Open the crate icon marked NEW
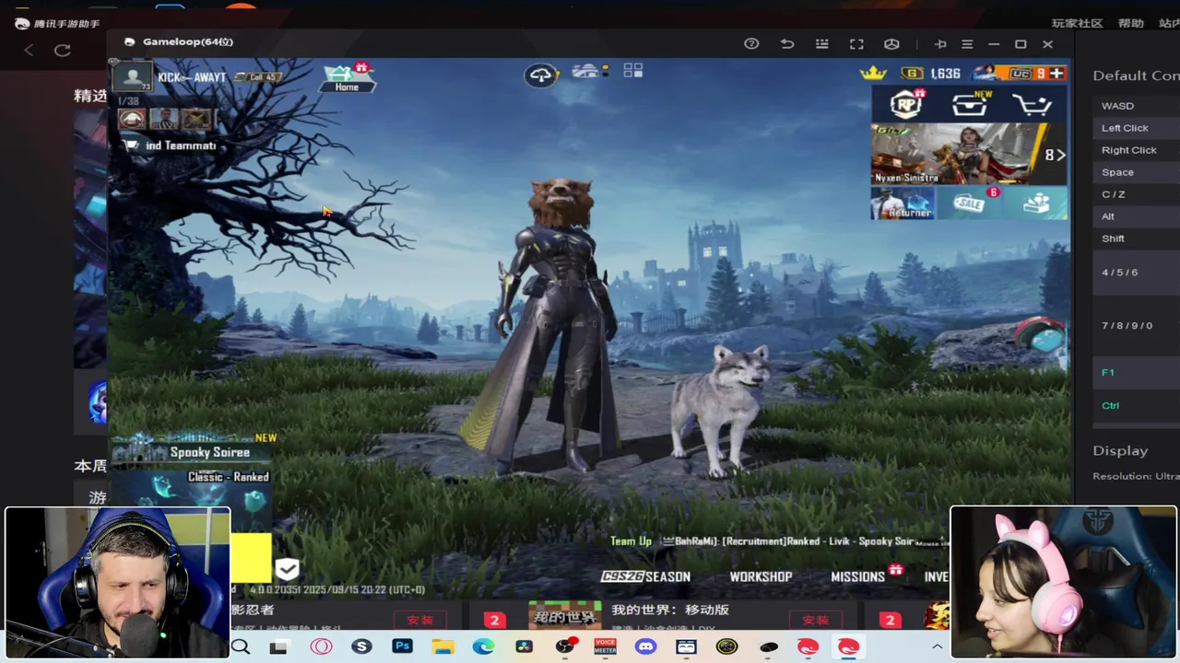 [x=970, y=105]
